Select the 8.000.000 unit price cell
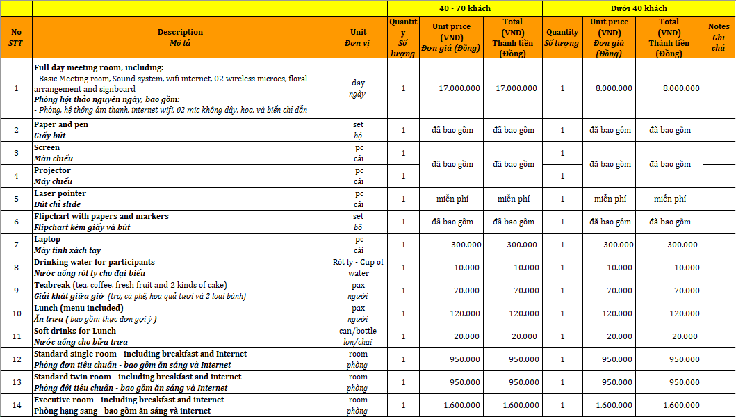 pyautogui.click(x=610, y=88)
